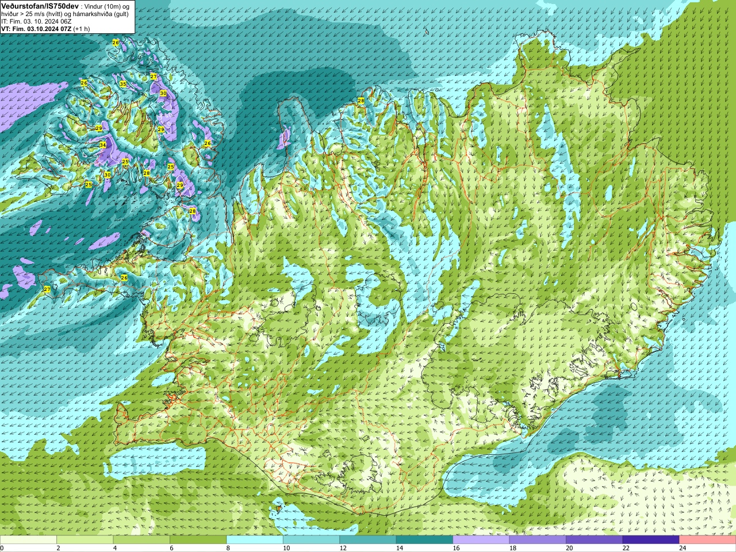Click the light yellow-green 2–4 m/s legend swatch
The image size is (736, 552).
pos(85,540)
